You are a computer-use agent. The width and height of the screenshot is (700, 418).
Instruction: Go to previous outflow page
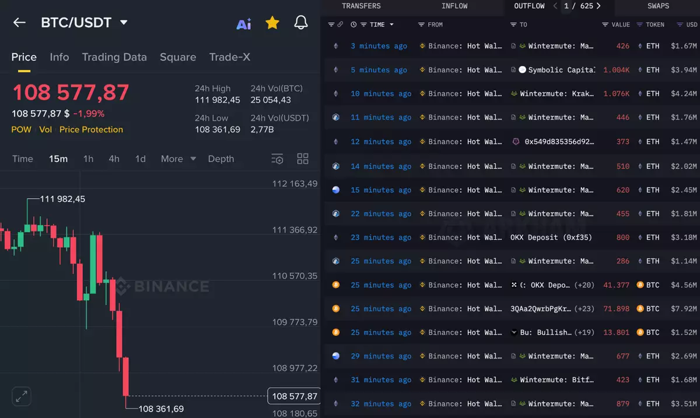click(x=555, y=6)
